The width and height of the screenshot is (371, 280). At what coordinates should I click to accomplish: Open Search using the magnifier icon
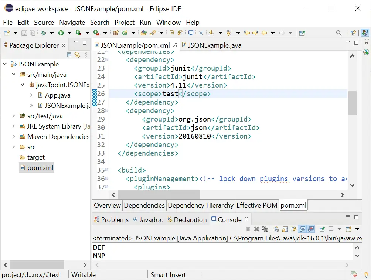339,33
